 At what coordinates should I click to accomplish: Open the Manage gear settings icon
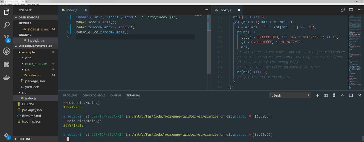click(6, 135)
